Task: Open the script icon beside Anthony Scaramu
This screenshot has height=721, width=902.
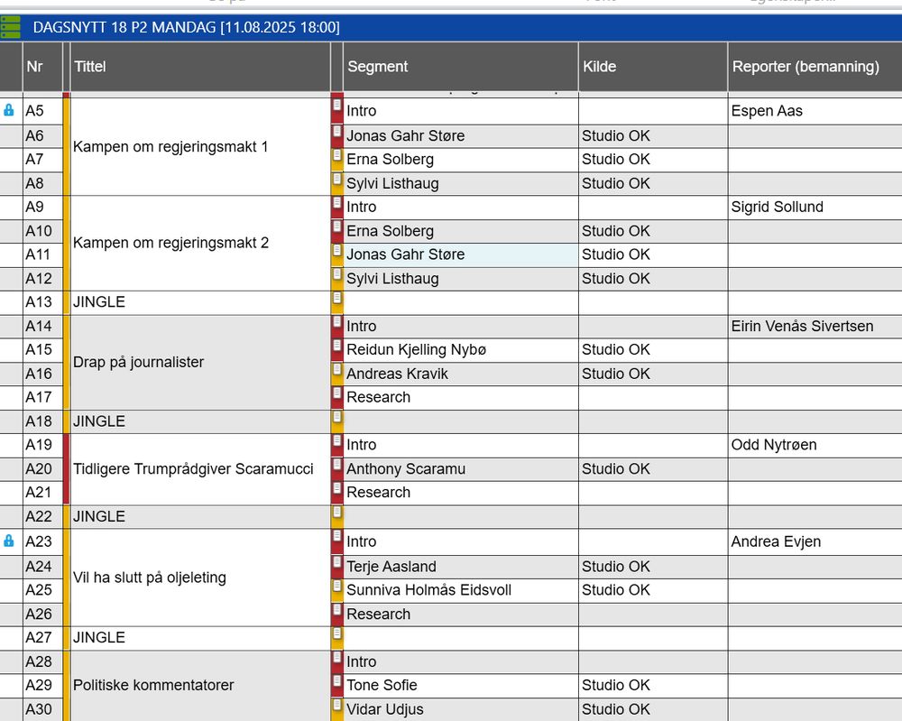Action: pyautogui.click(x=337, y=465)
